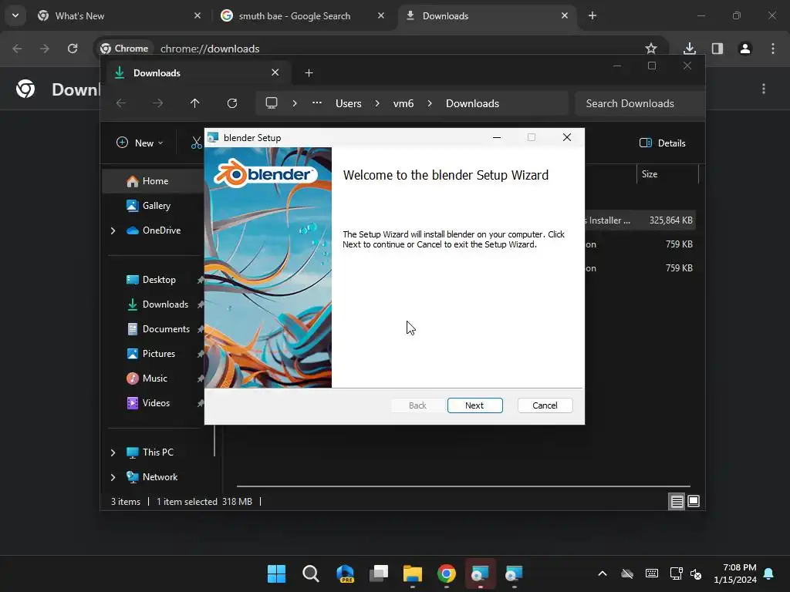Go up one folder level in Explorer
This screenshot has height=592, width=790.
195,103
